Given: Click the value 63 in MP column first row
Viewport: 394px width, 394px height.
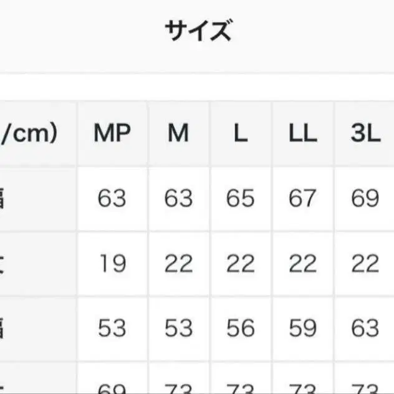Looking at the screenshot, I should click(112, 198).
